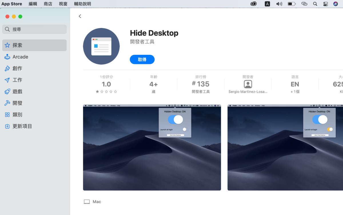The height and width of the screenshot is (215, 343).
Task: Open the 遊戲 rocket icon
Action: 7,92
